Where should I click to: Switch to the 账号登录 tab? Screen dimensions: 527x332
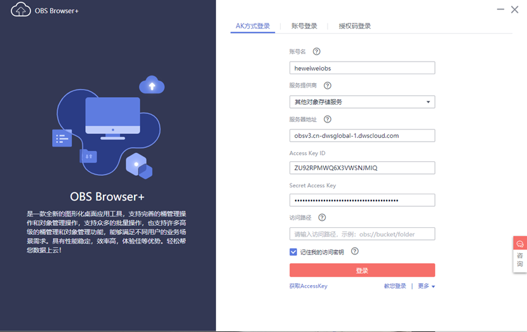304,26
